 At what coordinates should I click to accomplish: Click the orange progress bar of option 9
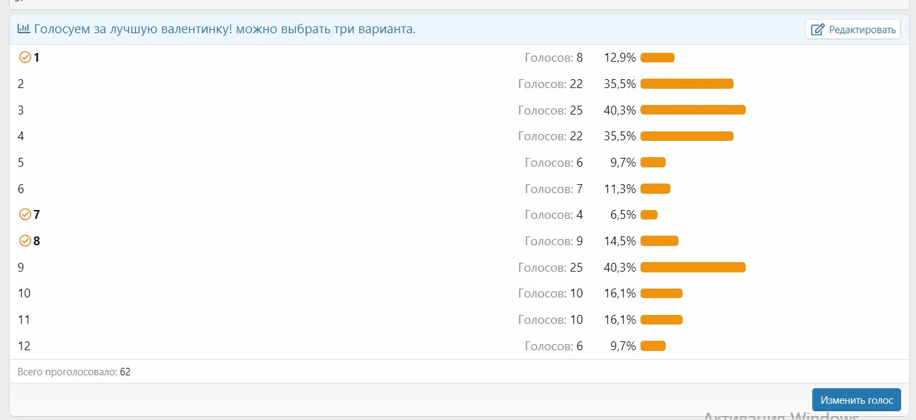coord(692,267)
